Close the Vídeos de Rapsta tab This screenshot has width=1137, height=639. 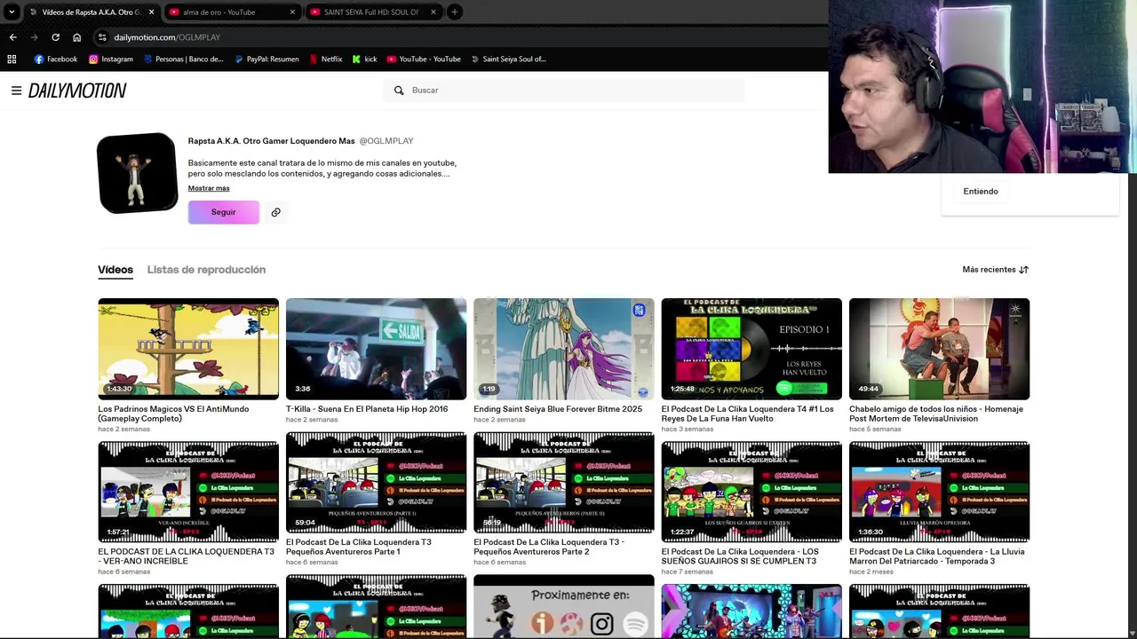(151, 12)
